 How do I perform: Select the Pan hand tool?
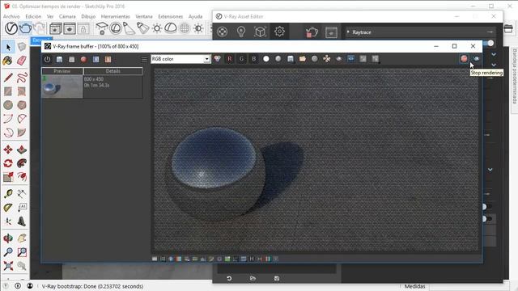click(x=22, y=238)
